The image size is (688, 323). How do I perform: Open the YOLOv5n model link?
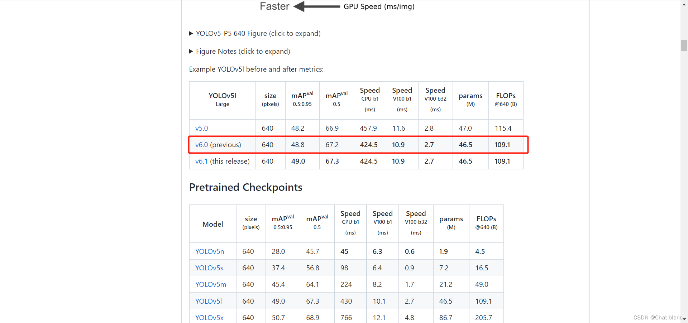tap(210, 251)
